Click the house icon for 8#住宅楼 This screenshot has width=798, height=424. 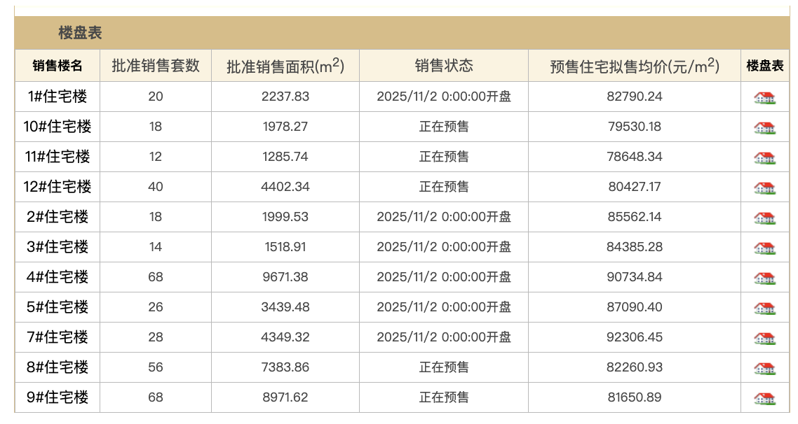764,369
